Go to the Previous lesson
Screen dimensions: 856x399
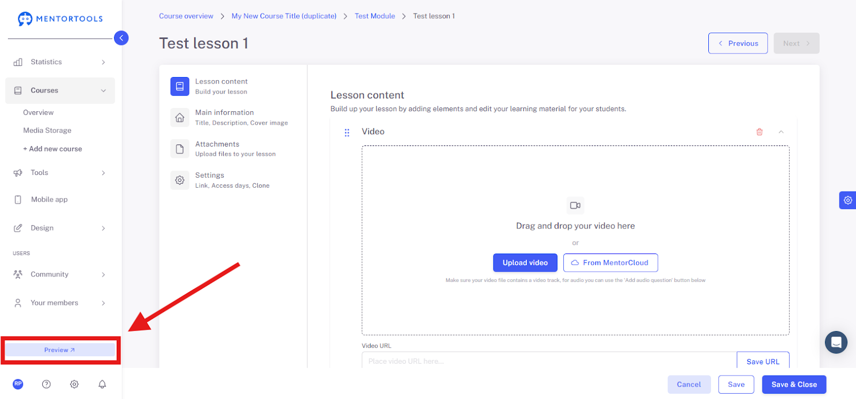(738, 43)
